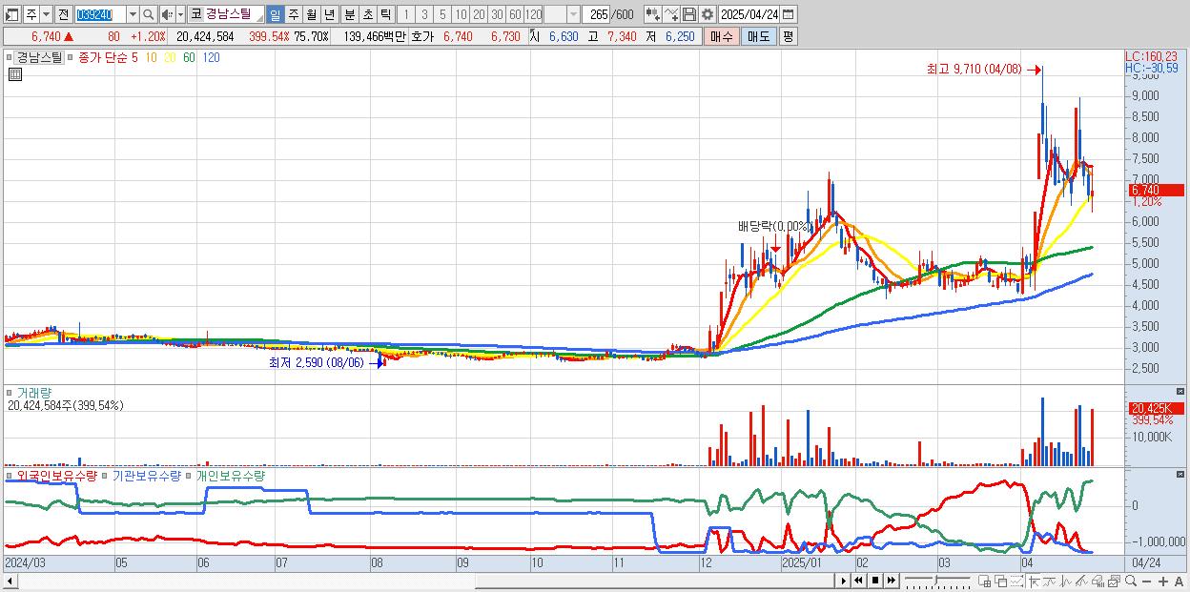Select the yearly (년) period toggle
Viewport: 1190px width, 592px height.
(x=329, y=14)
